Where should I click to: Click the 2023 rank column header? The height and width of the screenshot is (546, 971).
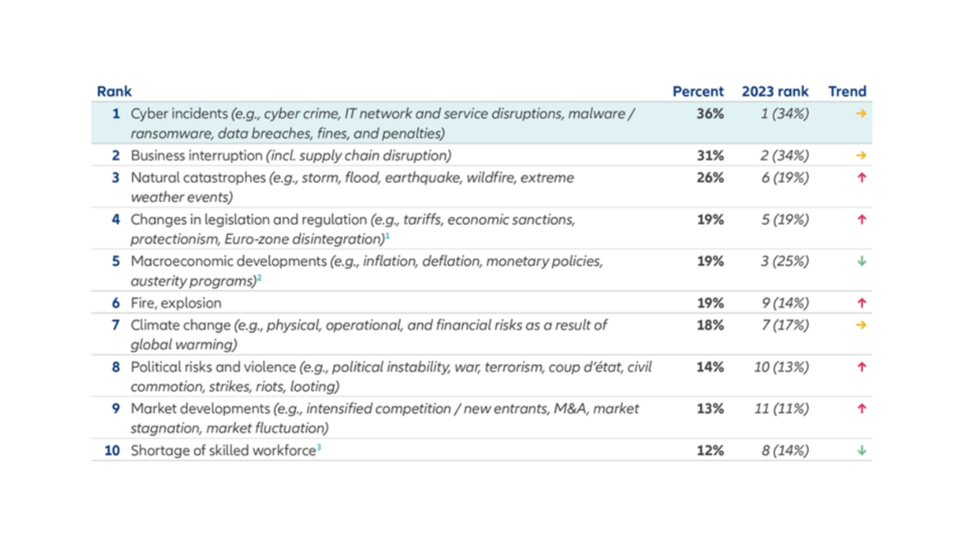(776, 92)
